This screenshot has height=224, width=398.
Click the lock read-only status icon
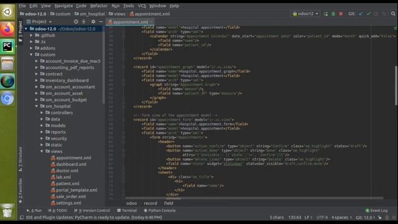click(x=380, y=217)
